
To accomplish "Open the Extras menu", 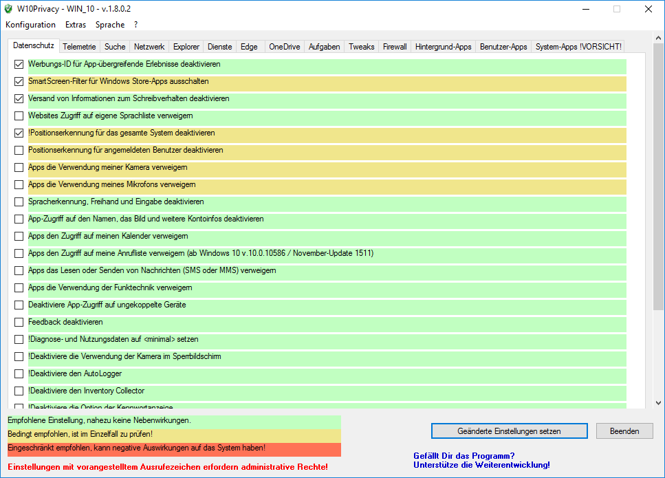I will point(76,25).
